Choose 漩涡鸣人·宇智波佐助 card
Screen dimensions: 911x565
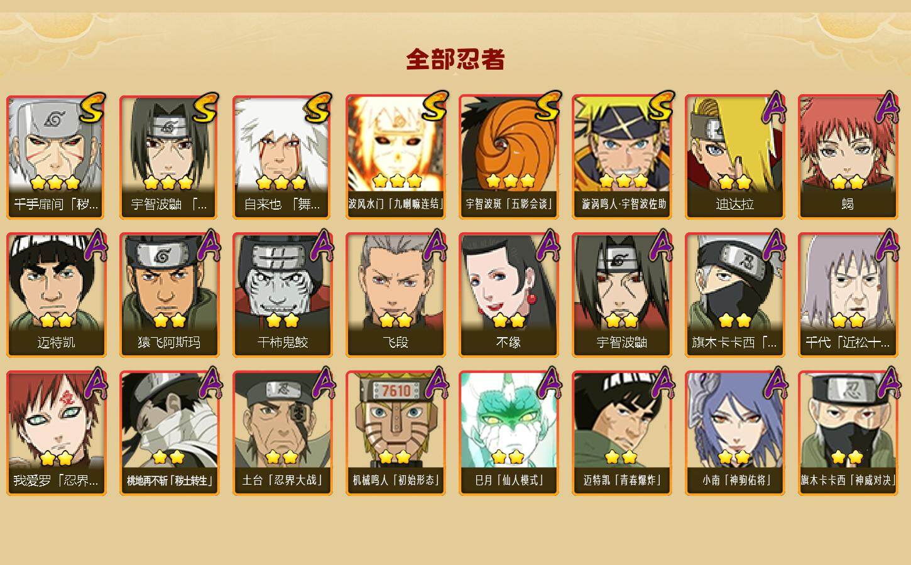621,157
